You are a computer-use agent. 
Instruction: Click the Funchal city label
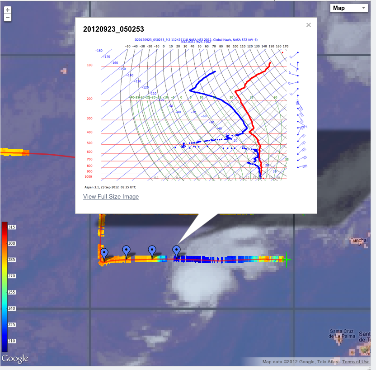coord(359,241)
